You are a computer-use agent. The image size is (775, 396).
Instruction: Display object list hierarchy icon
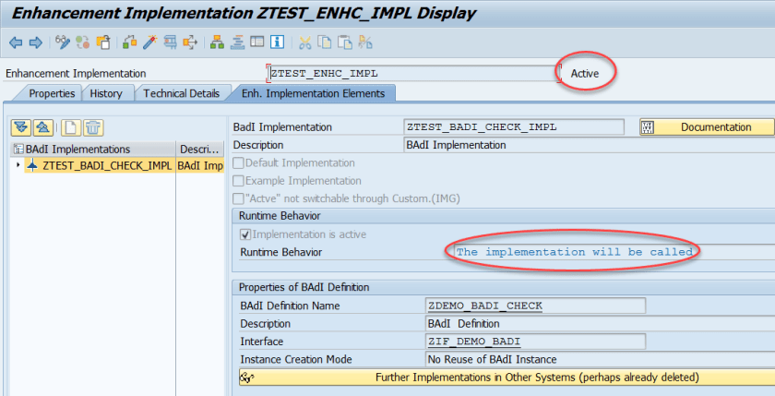click(x=217, y=42)
